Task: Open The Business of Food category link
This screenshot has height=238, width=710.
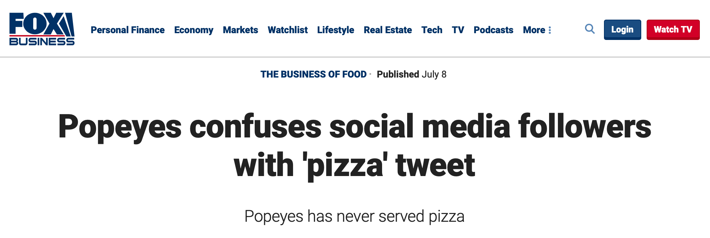Action: point(313,74)
